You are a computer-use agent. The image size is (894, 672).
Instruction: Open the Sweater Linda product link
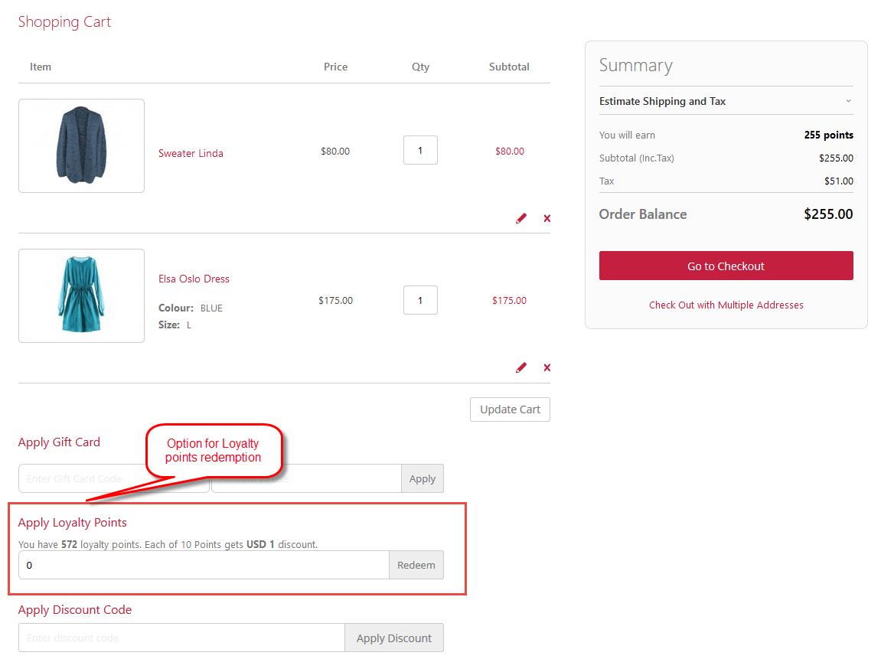tap(191, 153)
